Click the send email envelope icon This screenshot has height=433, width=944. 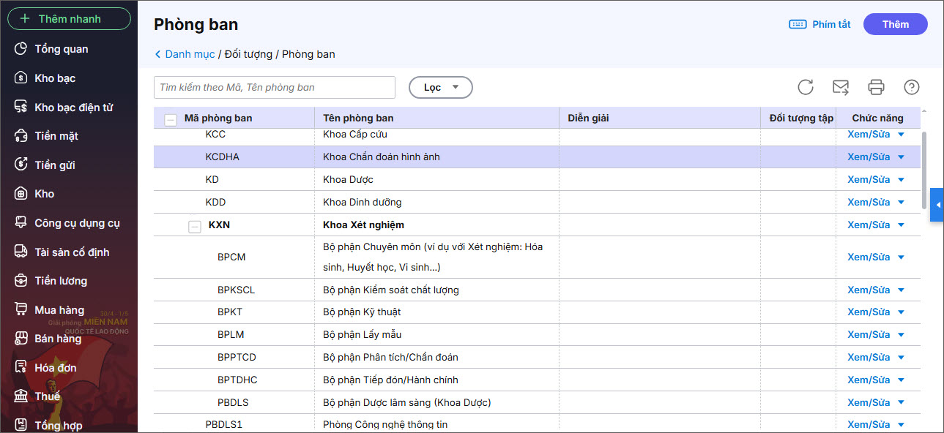[841, 87]
